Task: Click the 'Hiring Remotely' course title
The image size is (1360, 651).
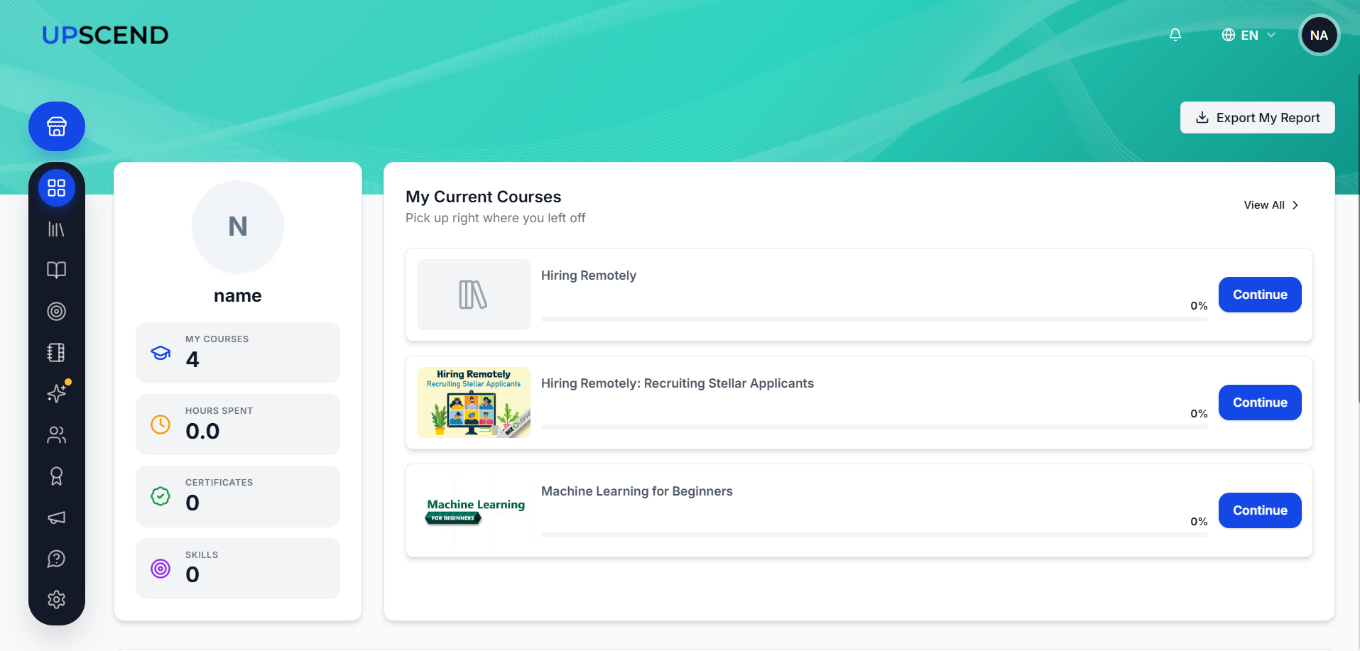Action: [589, 275]
